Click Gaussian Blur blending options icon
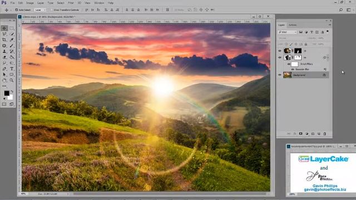This screenshot has width=356, height=200. tap(325, 69)
